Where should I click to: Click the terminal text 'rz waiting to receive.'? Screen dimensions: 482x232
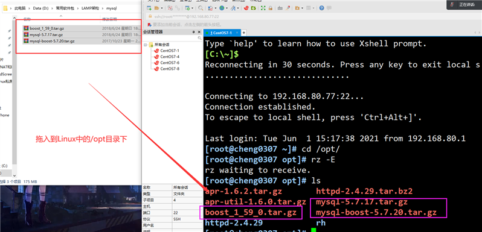258,170
